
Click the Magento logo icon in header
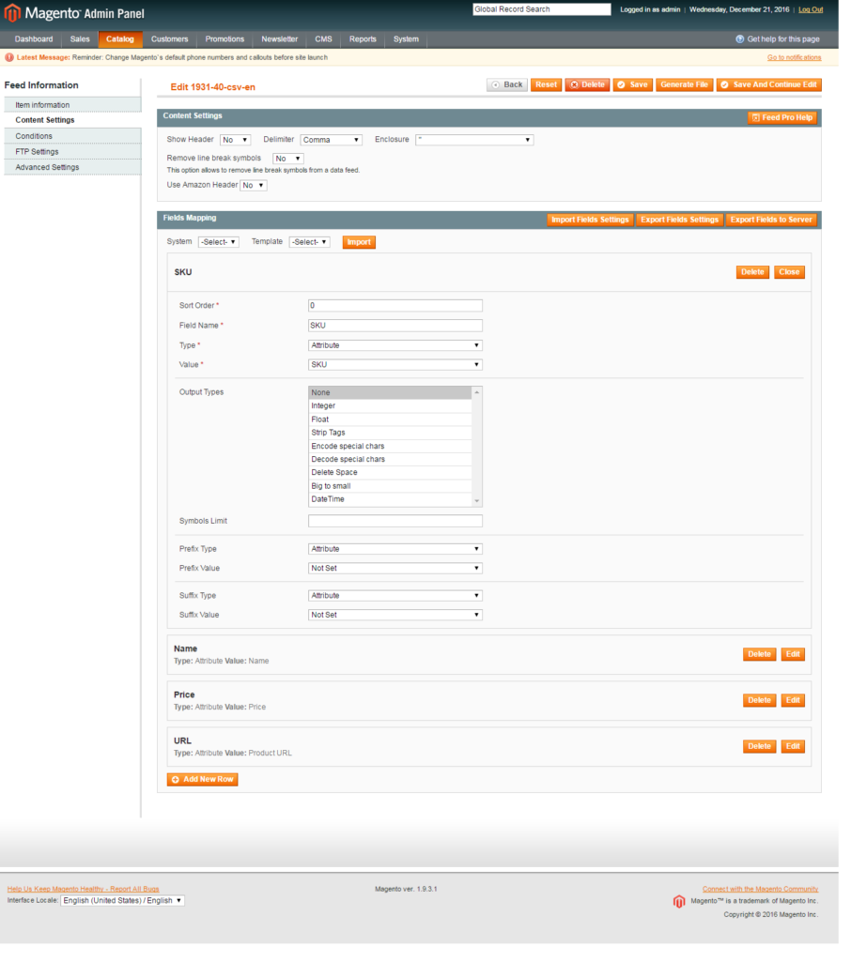(12, 13)
